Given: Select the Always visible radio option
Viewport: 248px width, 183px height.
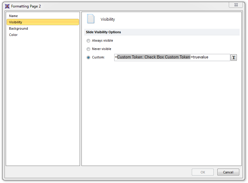Looking at the screenshot, I should coord(88,41).
